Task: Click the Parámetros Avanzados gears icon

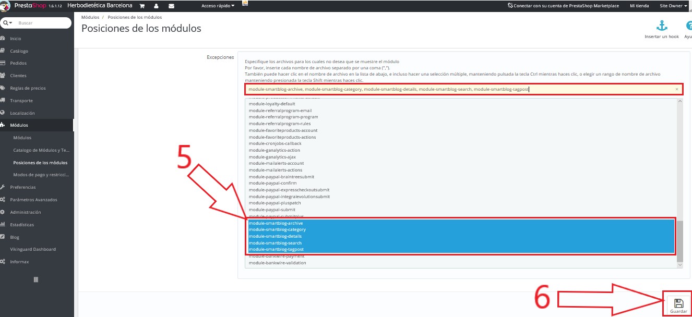Action: pyautogui.click(x=3, y=200)
